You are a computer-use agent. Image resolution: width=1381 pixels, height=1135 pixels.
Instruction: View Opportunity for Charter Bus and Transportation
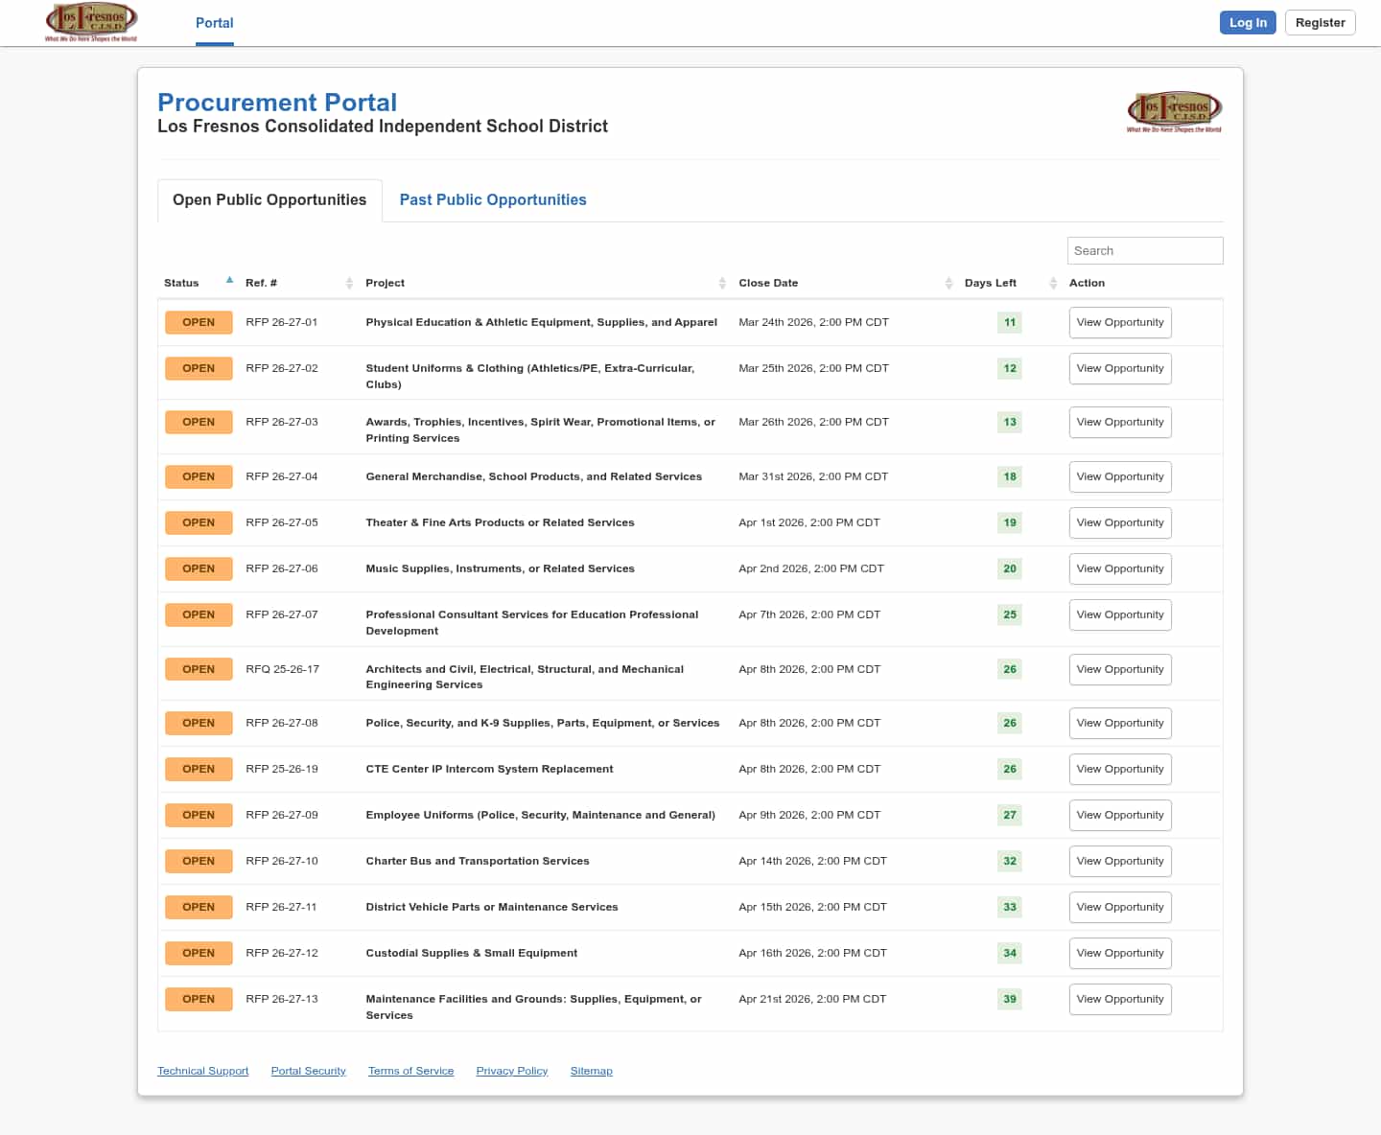(1119, 861)
